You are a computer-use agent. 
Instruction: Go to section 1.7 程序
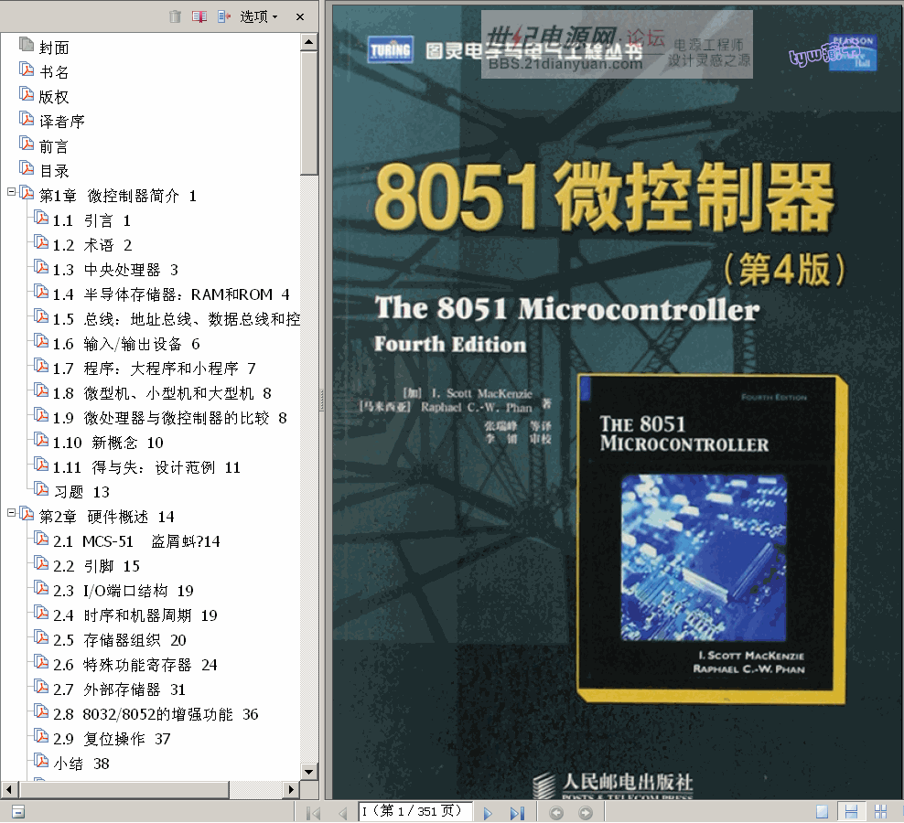pos(154,369)
